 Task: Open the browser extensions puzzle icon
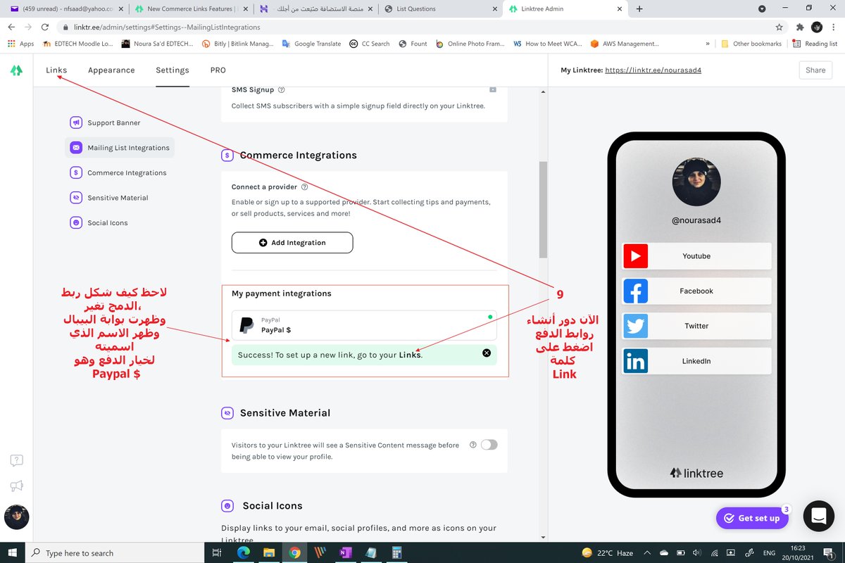(800, 27)
